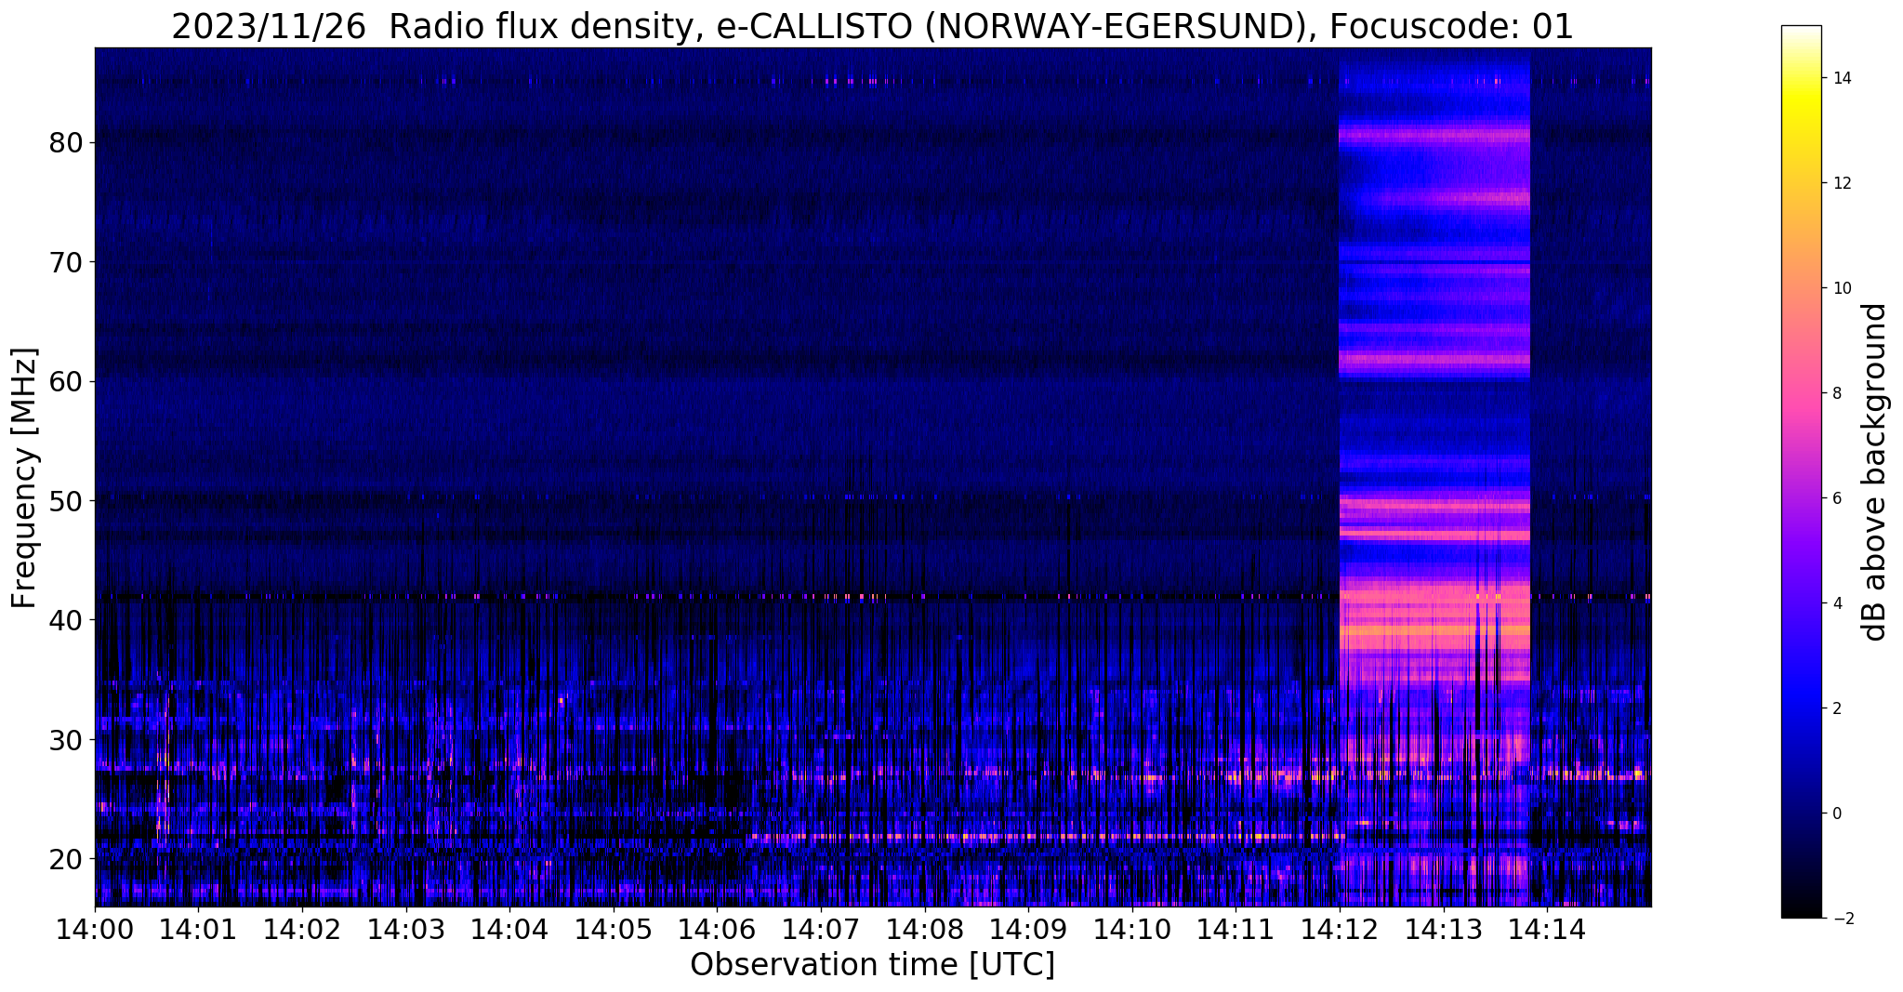Click the colorbar tick label 0

(x=1836, y=813)
